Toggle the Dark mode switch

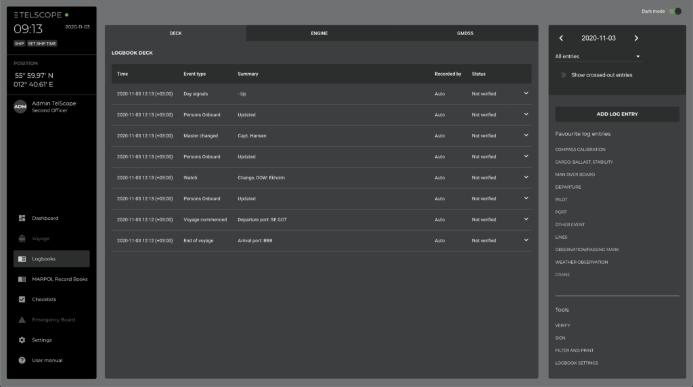coord(674,12)
